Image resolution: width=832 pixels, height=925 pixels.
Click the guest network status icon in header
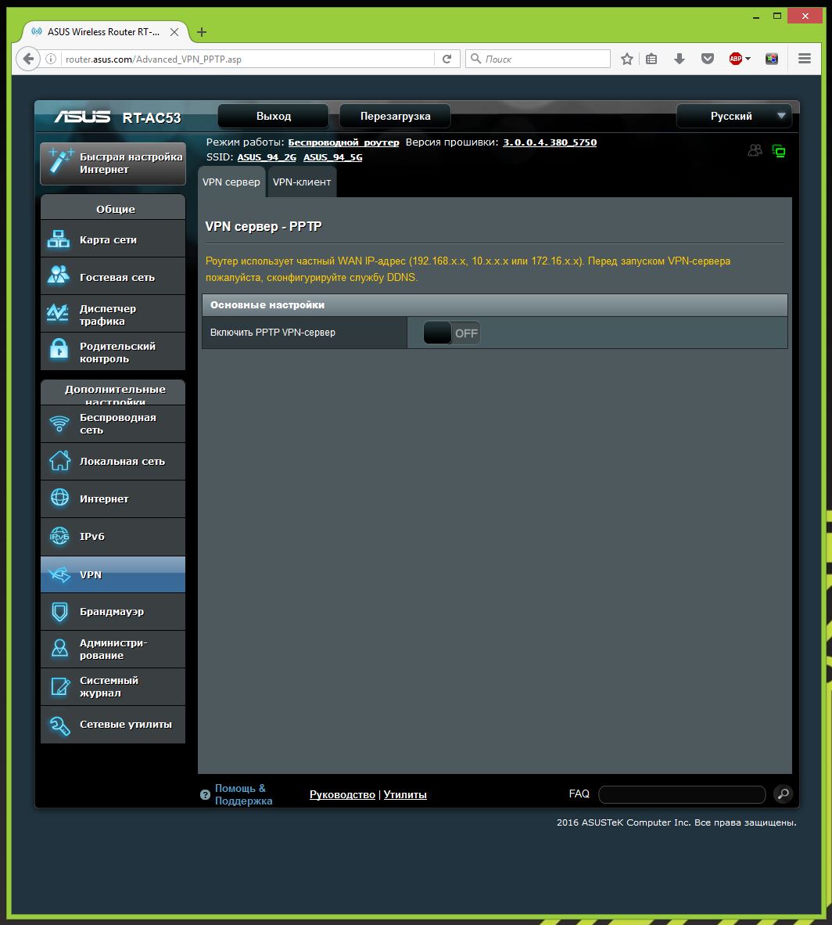(x=755, y=150)
